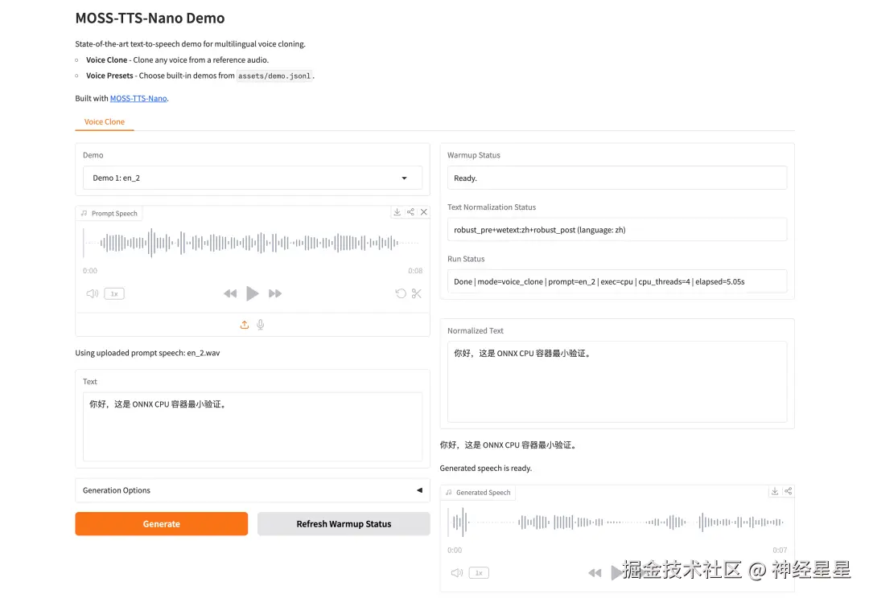Click the Text Normalization Status field

(617, 230)
